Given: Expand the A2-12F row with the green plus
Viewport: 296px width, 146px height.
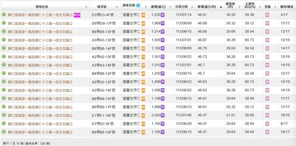Looking at the screenshot, I should coord(4,82).
